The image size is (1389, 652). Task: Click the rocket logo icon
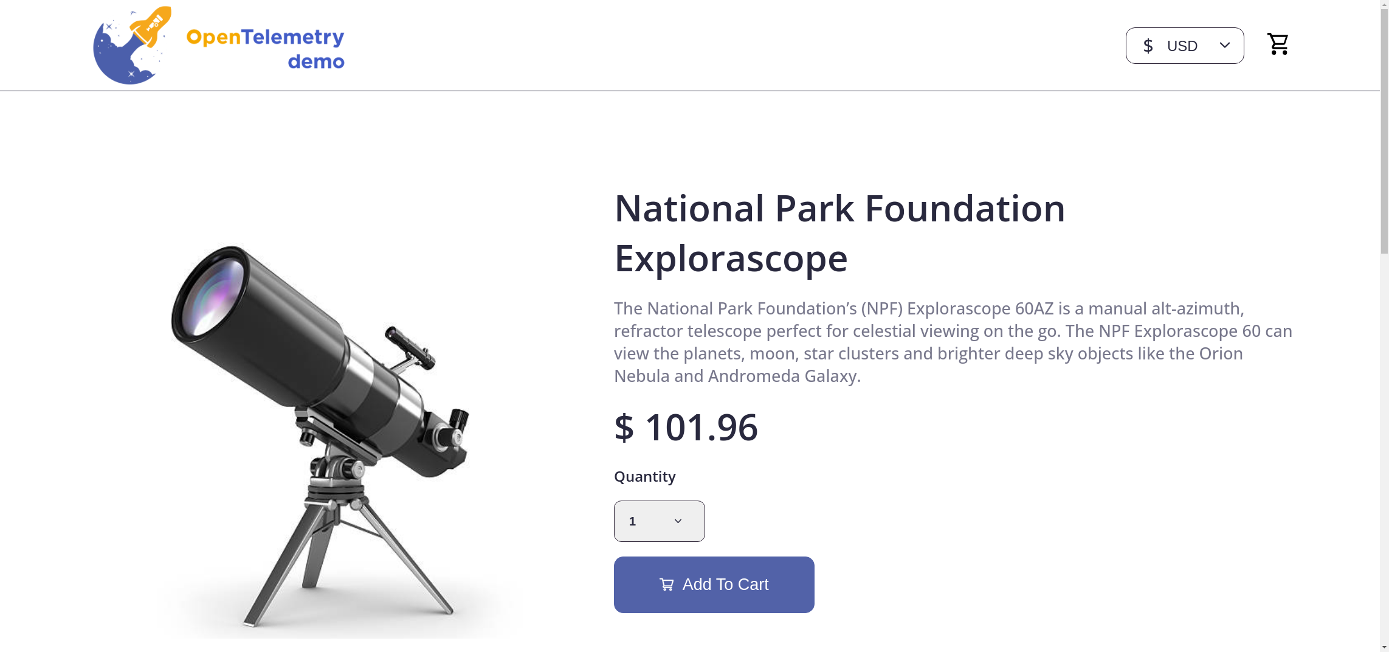132,46
